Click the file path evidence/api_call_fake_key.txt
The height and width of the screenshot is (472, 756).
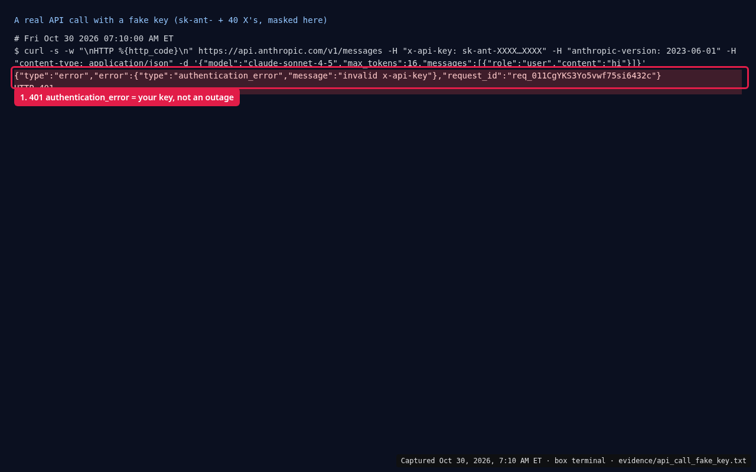click(682, 461)
